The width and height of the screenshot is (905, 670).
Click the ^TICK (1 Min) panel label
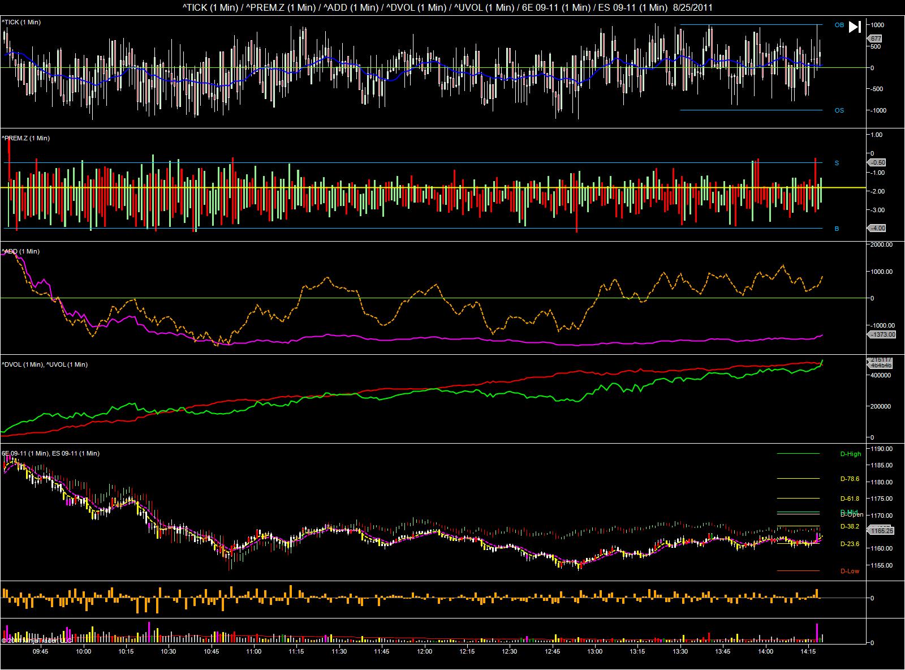coord(21,22)
